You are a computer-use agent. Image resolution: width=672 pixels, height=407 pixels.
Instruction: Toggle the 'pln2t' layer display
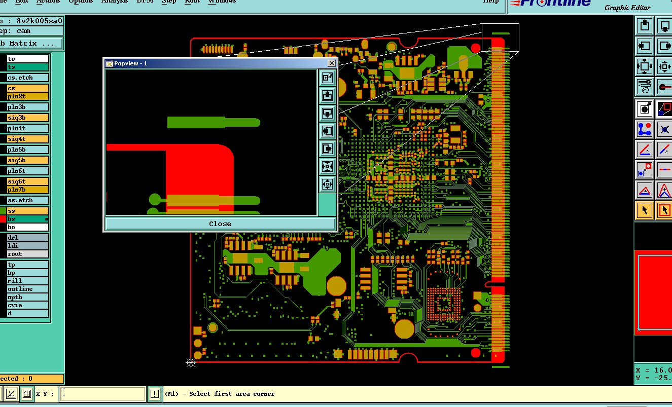(x=27, y=96)
